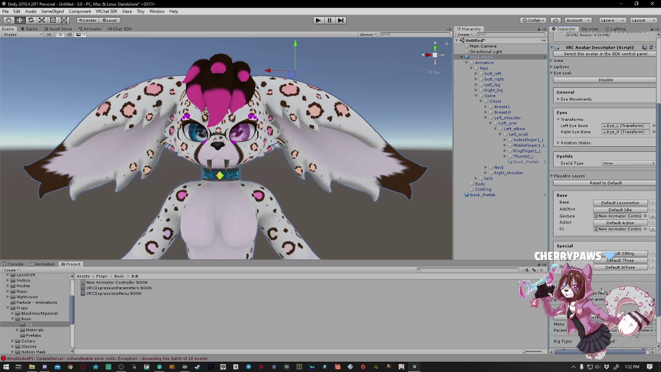Expand Rotation States foldout
The image size is (661, 372).
[558, 143]
